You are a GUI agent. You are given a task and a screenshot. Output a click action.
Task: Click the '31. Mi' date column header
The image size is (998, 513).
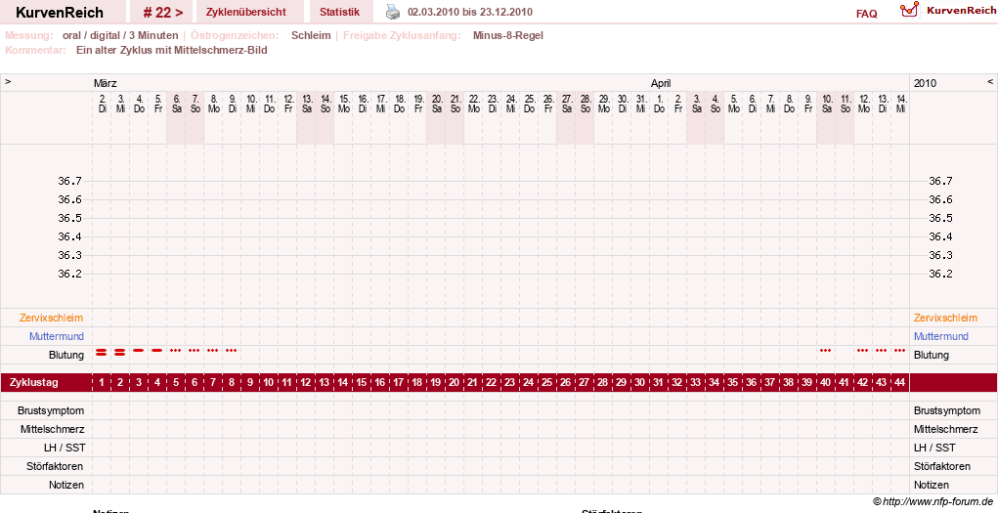(x=641, y=104)
